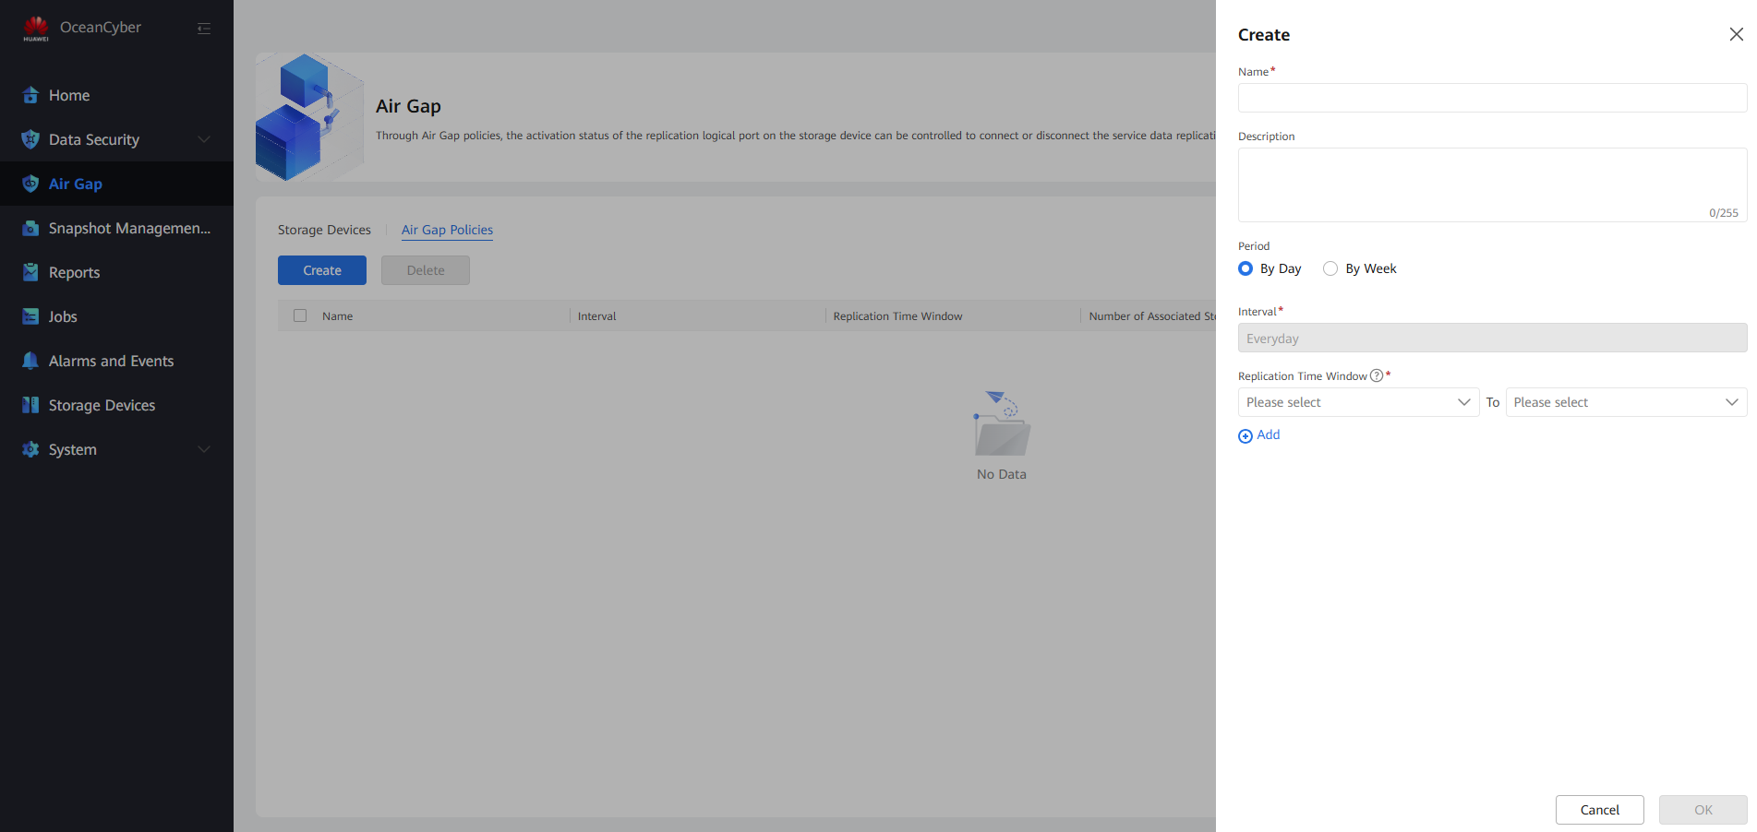Click Add to add a time window
Image resolution: width=1757 pixels, height=832 pixels.
tap(1259, 435)
